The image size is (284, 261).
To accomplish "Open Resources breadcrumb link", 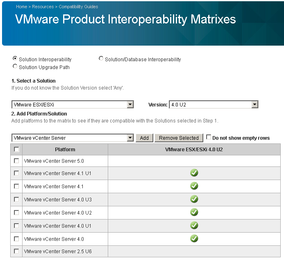I will [x=43, y=7].
